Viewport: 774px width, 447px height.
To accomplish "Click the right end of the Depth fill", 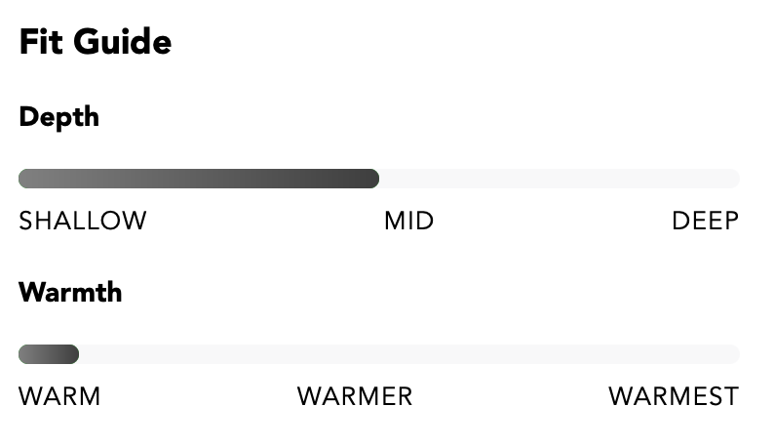I will [x=373, y=179].
